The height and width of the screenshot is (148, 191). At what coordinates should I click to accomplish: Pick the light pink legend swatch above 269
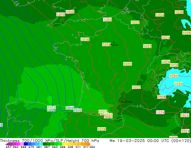(22, 144)
